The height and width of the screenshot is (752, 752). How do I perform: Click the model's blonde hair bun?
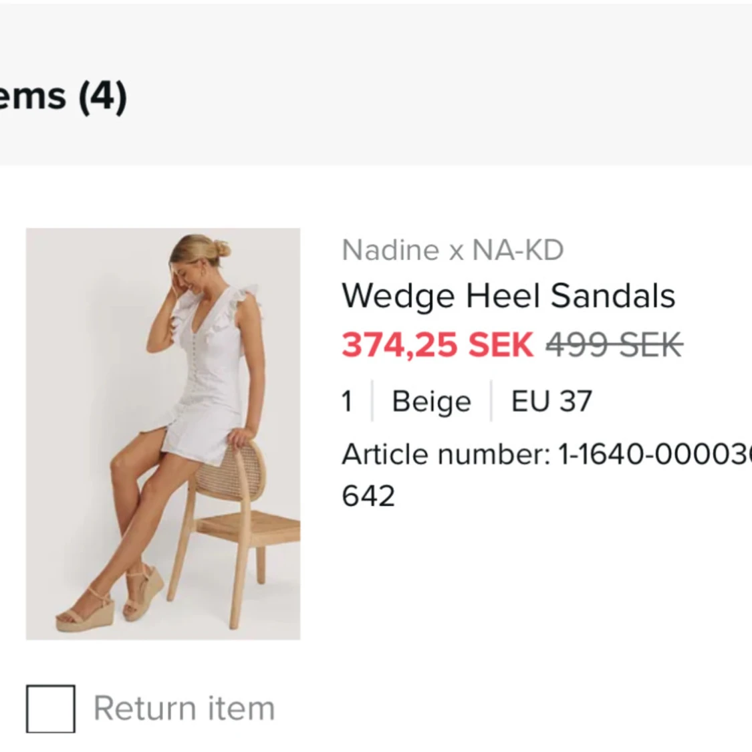tap(221, 249)
